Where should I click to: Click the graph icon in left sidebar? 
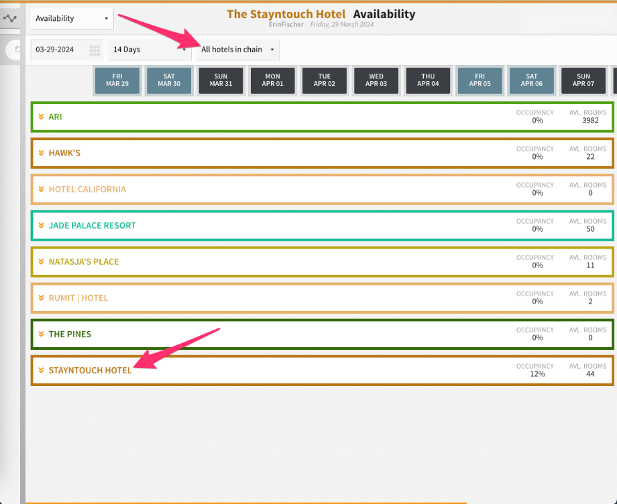[x=9, y=19]
